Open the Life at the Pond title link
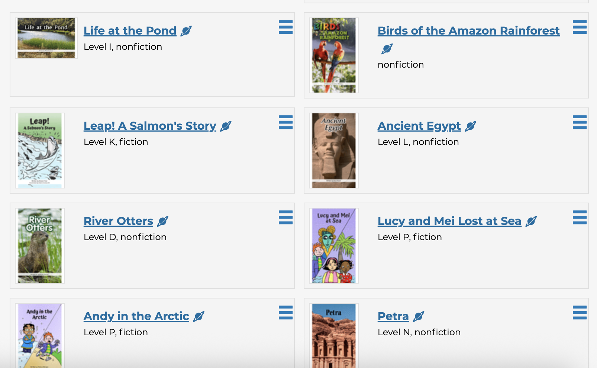 130,31
